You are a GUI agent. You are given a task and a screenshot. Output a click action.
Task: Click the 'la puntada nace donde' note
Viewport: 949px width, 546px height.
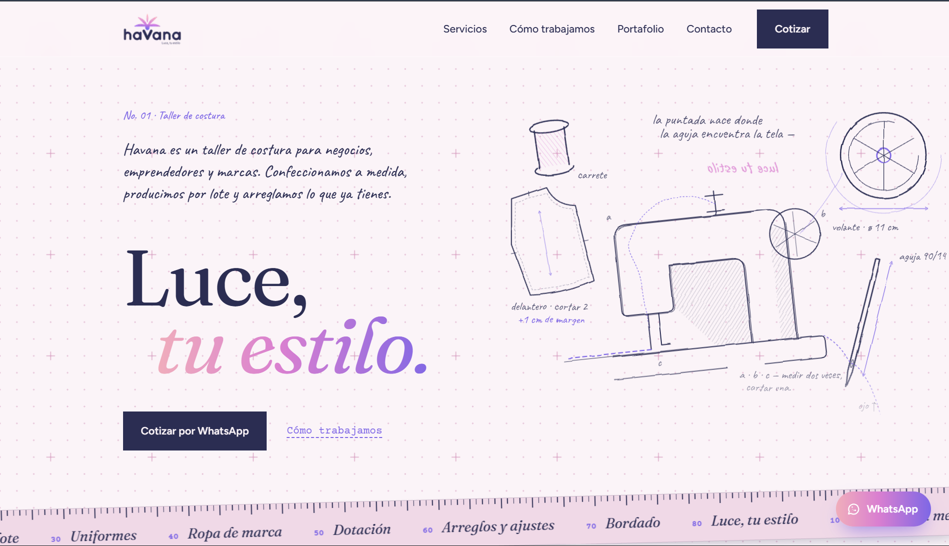pos(723,127)
